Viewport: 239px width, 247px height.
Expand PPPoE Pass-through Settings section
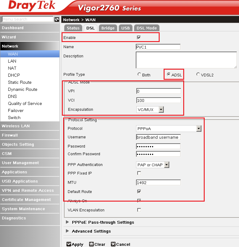[68, 222]
